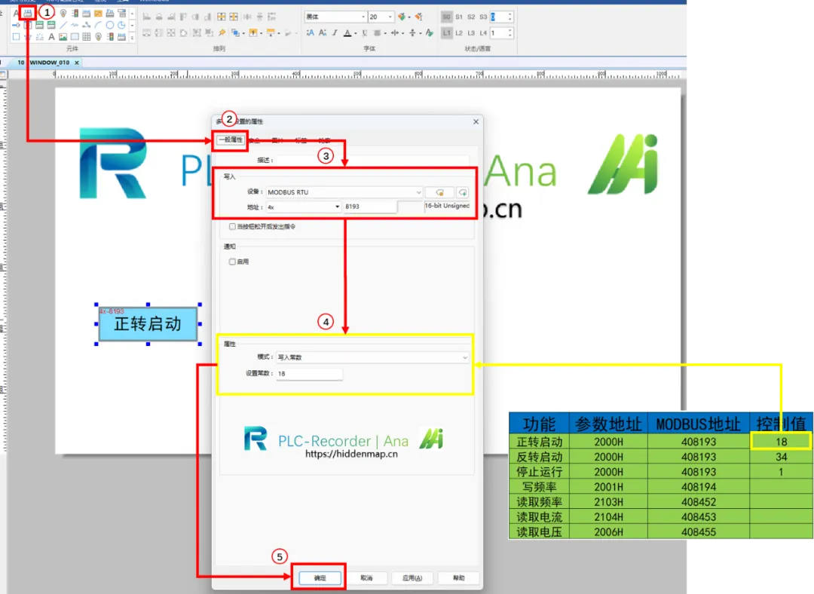Image resolution: width=814 pixels, height=594 pixels.
Task: Open the text alignment dropdown arrow
Action: tap(385, 33)
